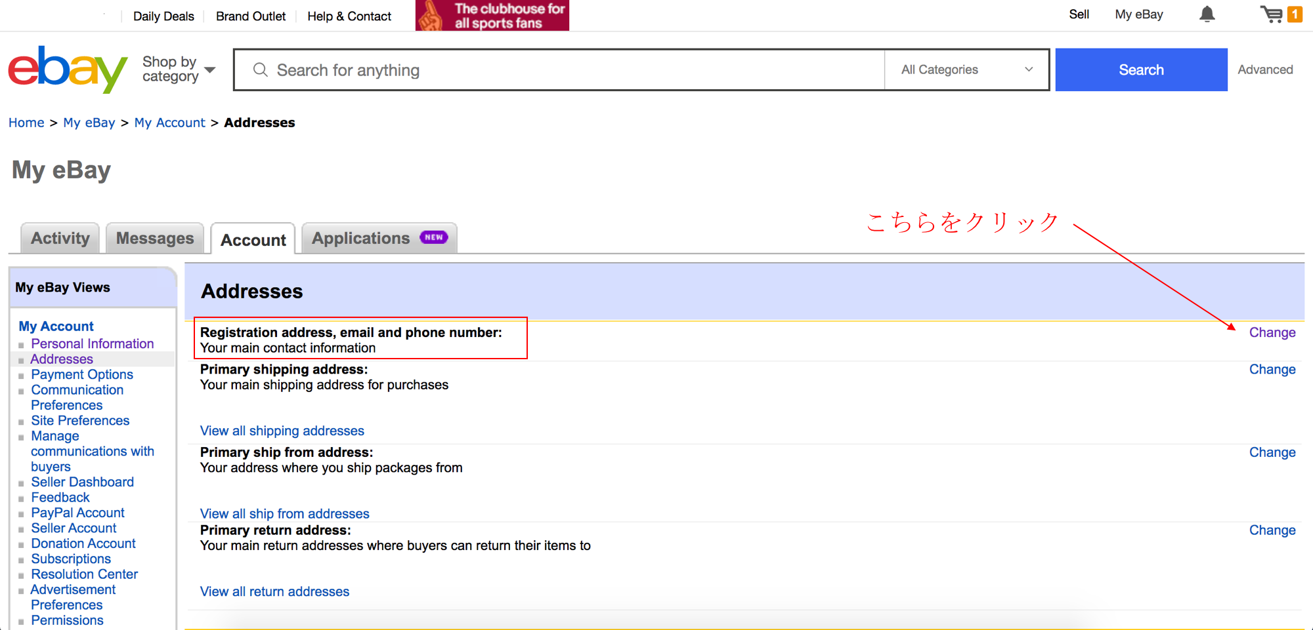View all return addresses

(274, 591)
